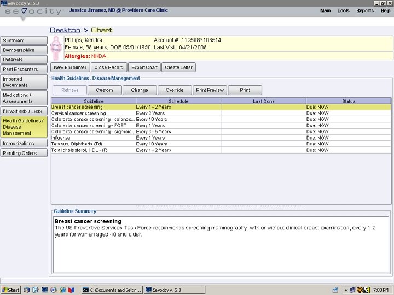Go to Medications / Assessments section
Image resolution: width=394 pixels, height=295 pixels.
point(24,98)
